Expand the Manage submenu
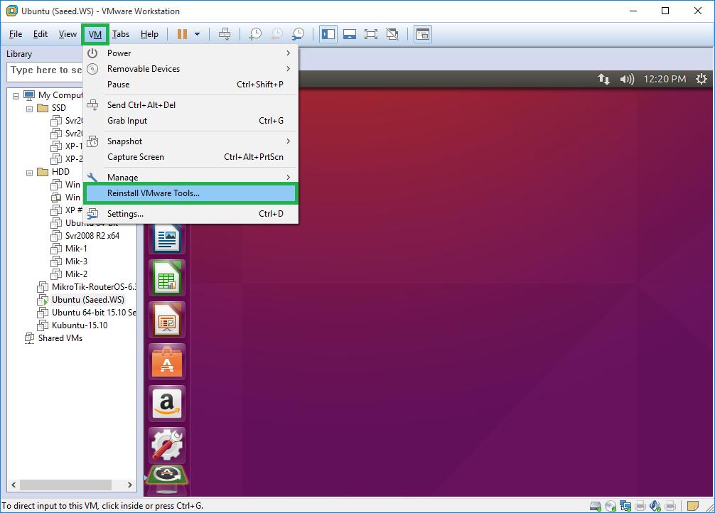The height and width of the screenshot is (513, 715). tap(190, 177)
